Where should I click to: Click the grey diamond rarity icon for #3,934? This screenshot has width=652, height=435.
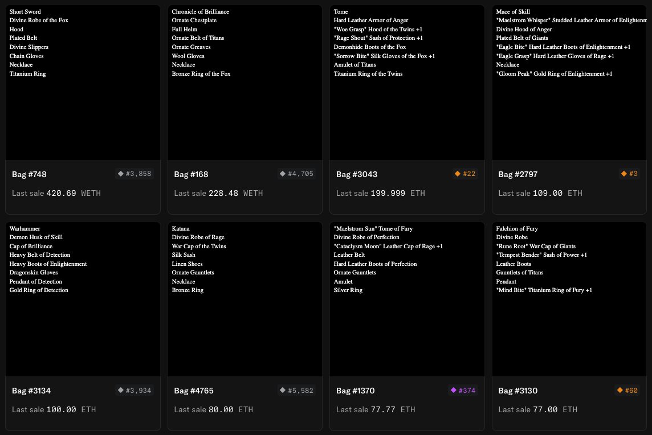pos(121,390)
